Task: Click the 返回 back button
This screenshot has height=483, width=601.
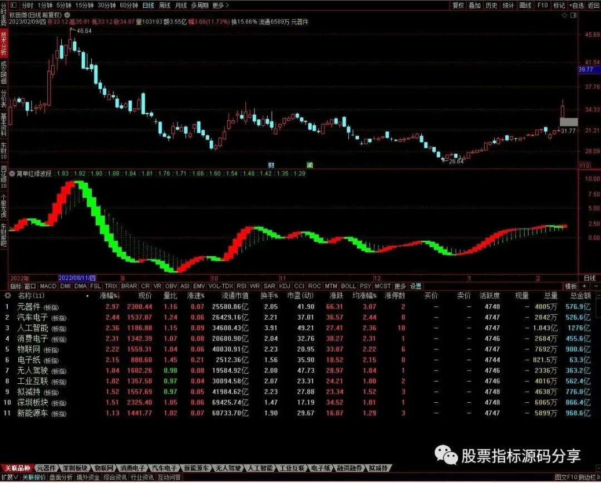Action: click(x=594, y=6)
